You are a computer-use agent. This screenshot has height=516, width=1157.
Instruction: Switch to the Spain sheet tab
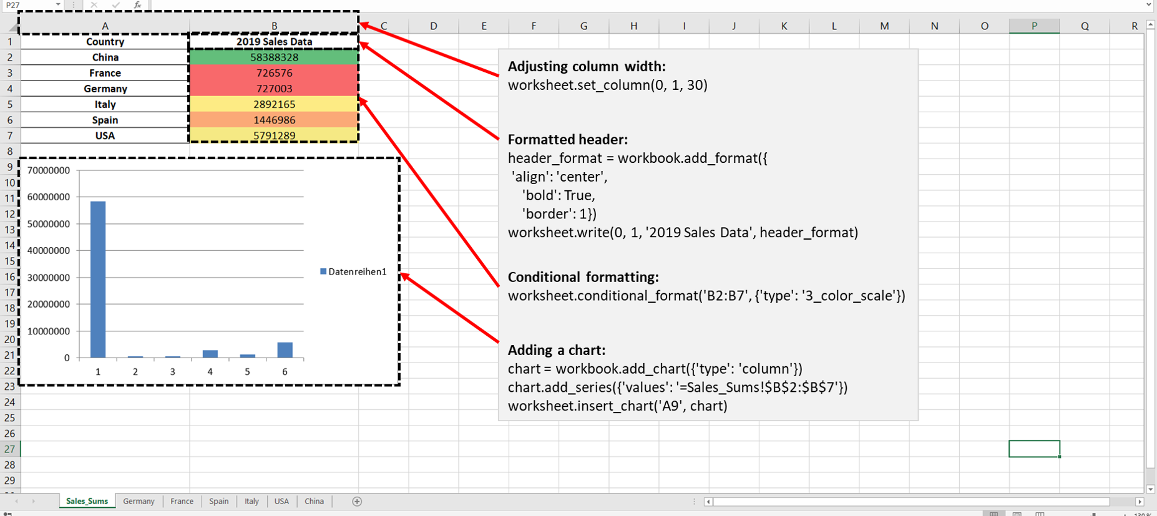[219, 501]
